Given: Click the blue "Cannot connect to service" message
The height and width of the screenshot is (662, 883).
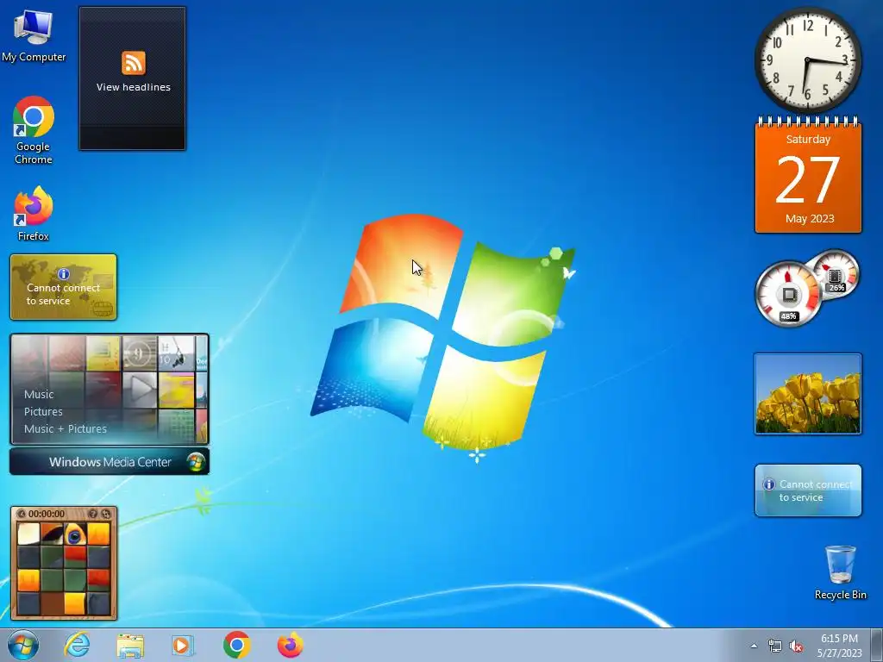Looking at the screenshot, I should pos(816,490).
